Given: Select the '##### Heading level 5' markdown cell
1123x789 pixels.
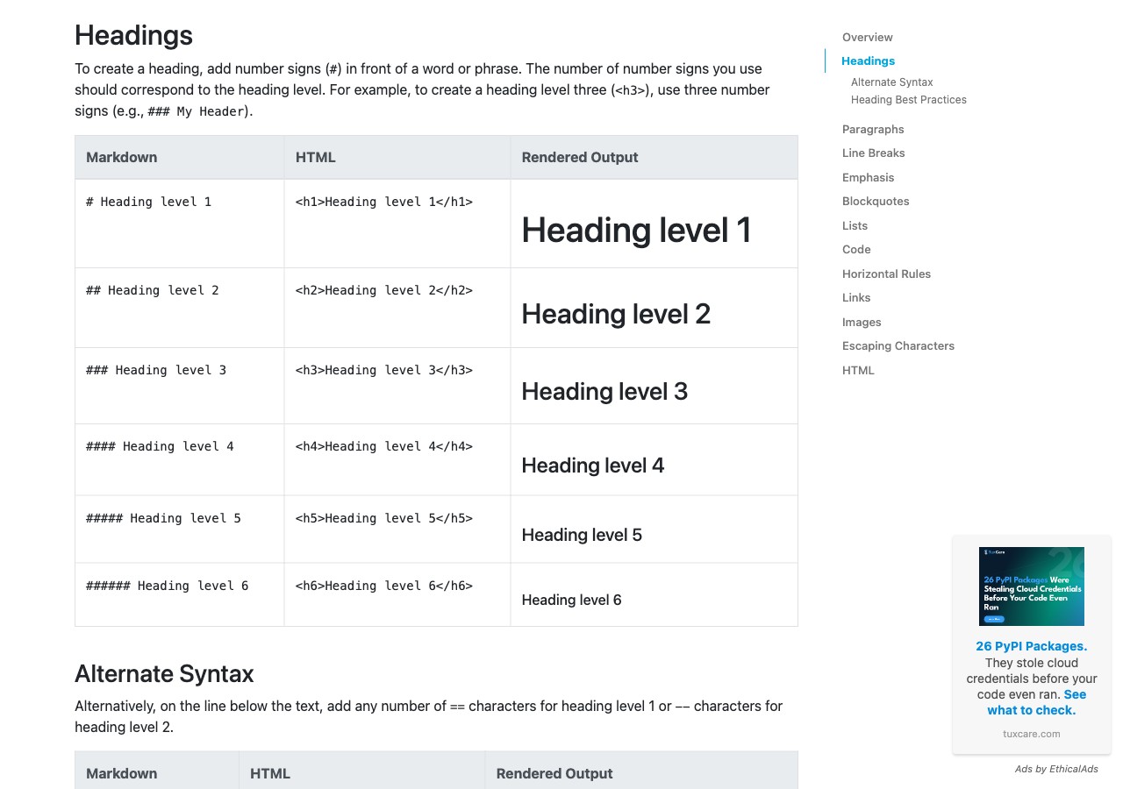Looking at the screenshot, I should point(179,529).
